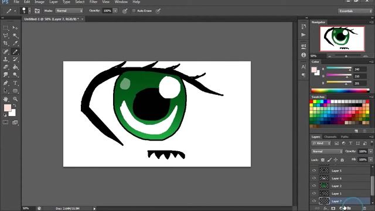The image size is (375, 211).
Task: Select the Path Selection tool
Action: (5, 91)
